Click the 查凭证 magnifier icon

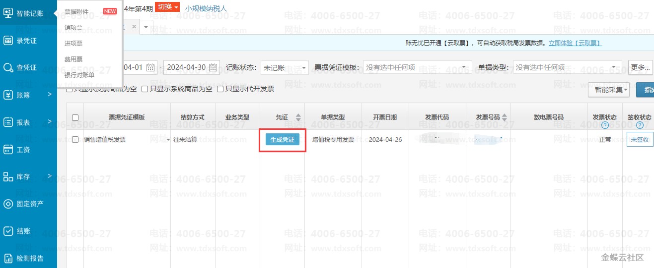(x=8, y=67)
